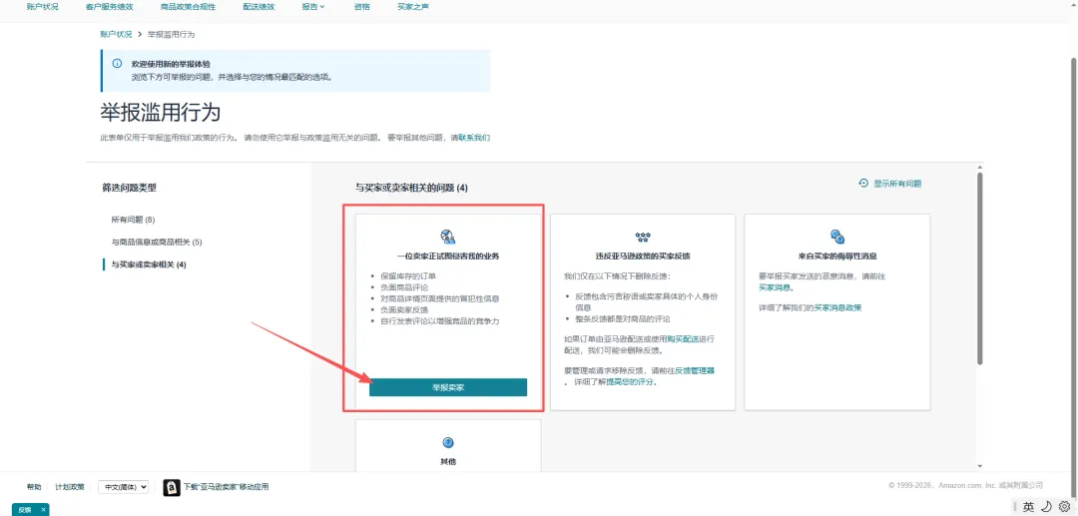Click the seller harm card icon
1078x516 pixels.
[x=447, y=238]
